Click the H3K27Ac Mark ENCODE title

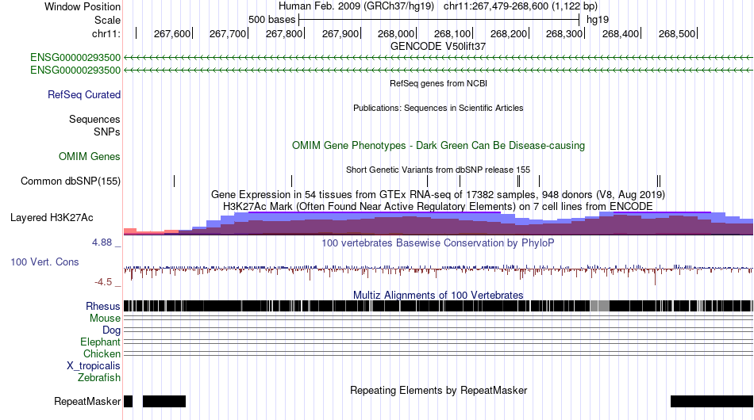click(438, 206)
